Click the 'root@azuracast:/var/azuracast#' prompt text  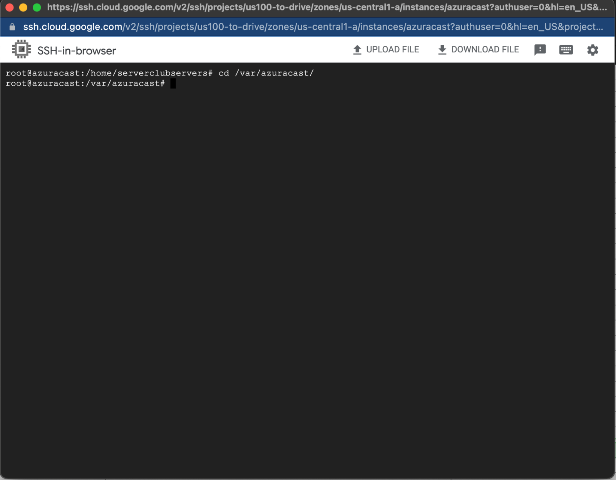point(85,83)
